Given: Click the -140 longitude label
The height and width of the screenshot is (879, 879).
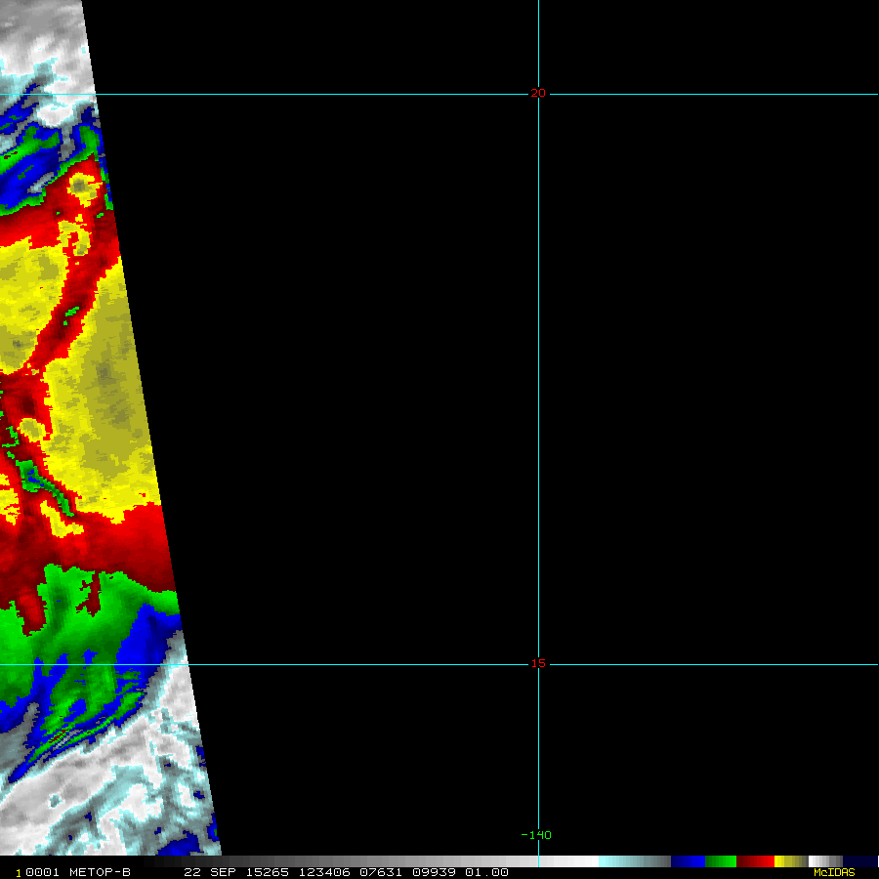Looking at the screenshot, I should click(536, 835).
